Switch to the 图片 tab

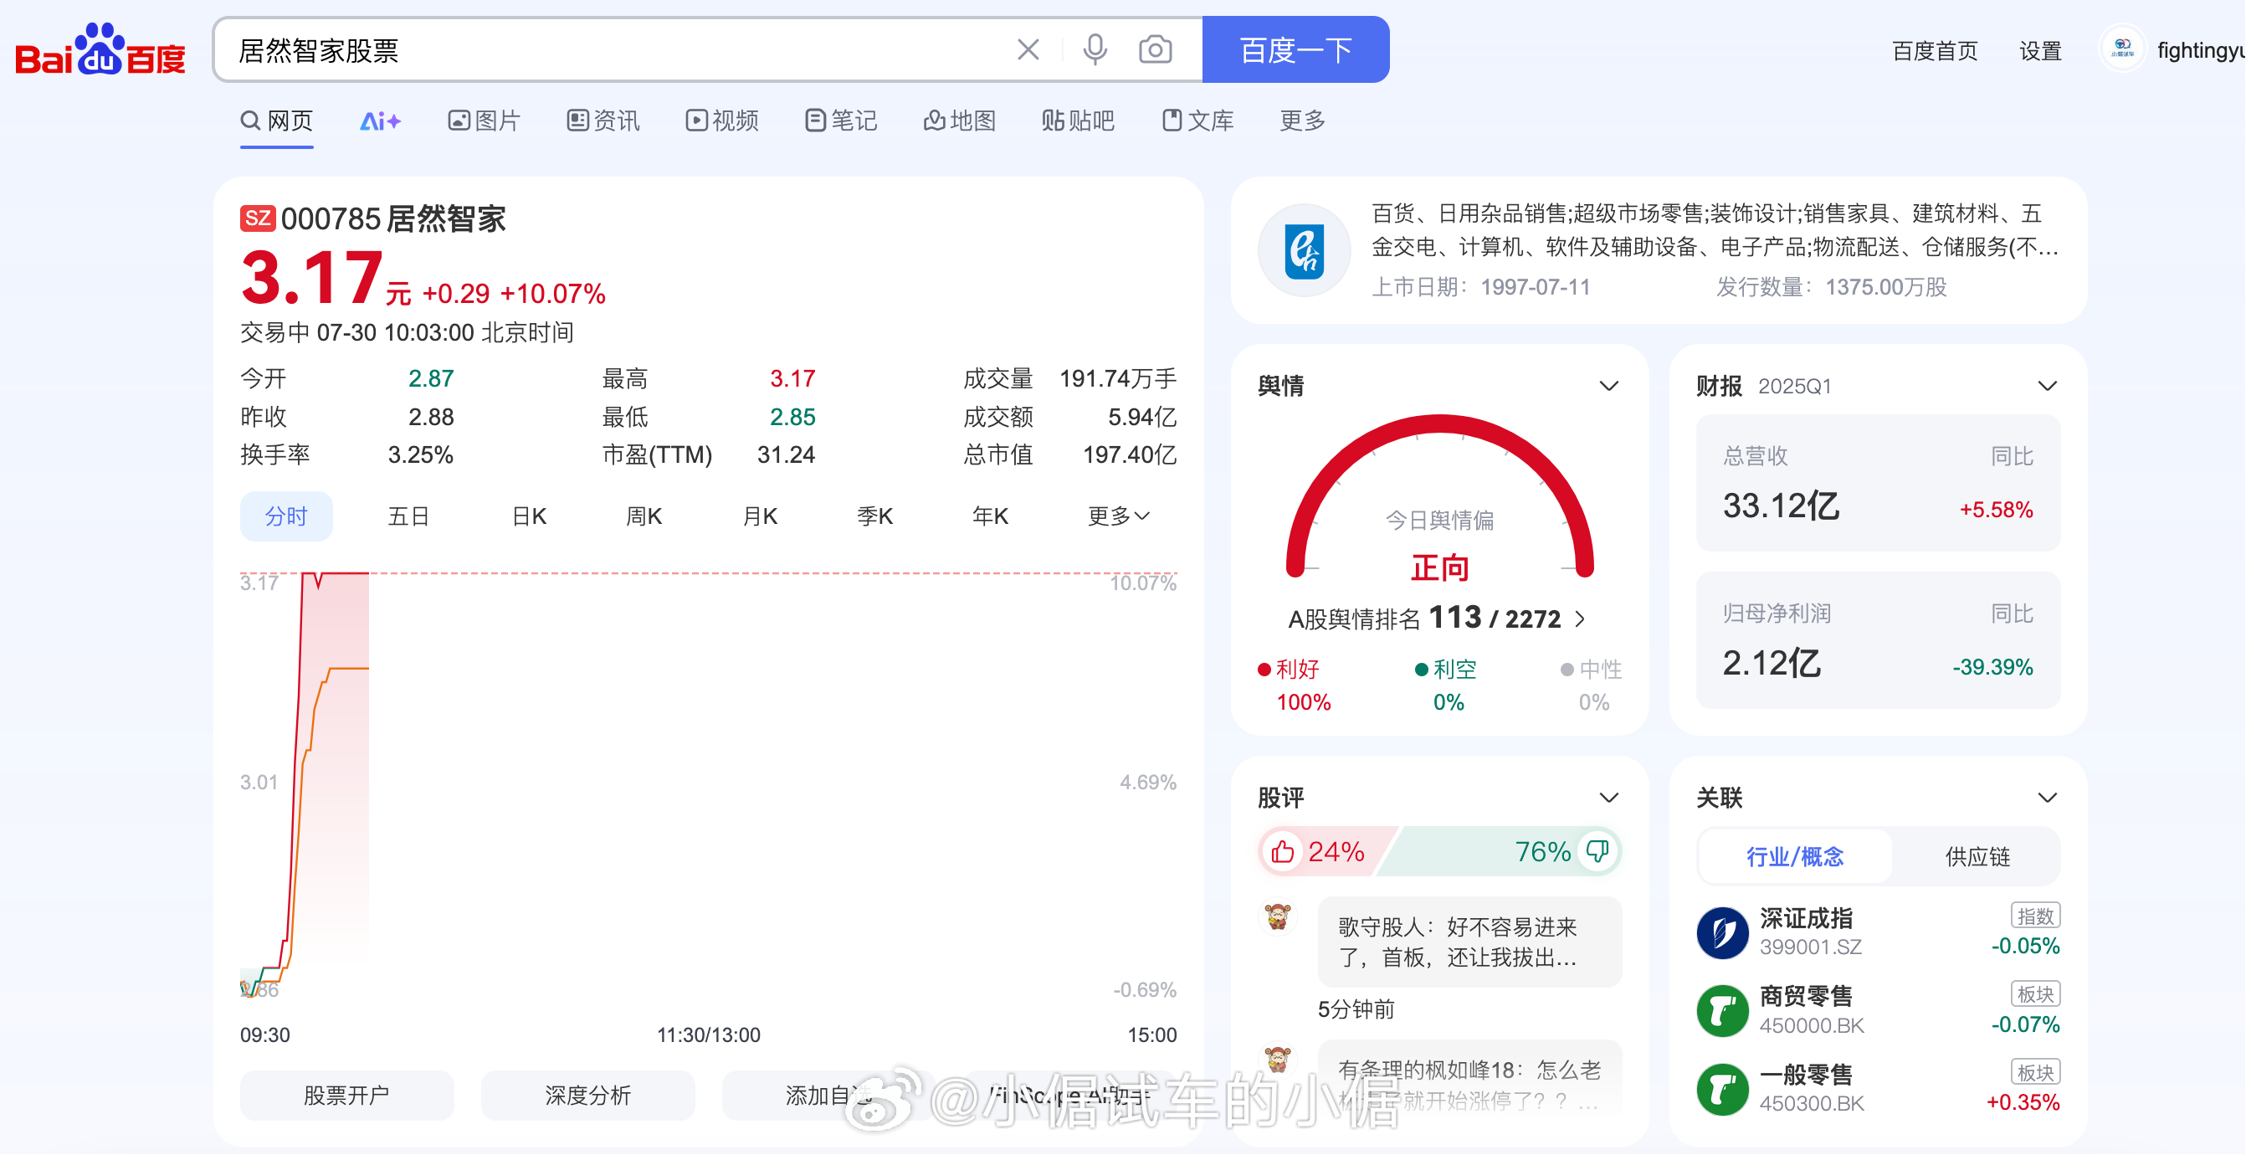pos(484,121)
